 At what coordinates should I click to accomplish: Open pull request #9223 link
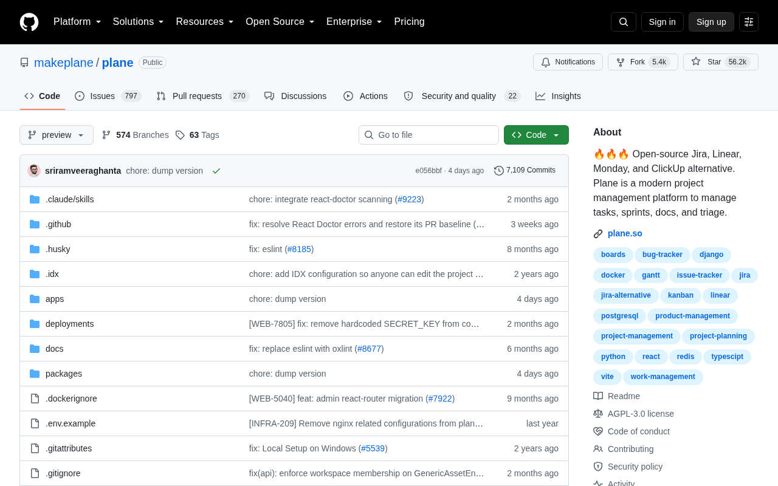(x=410, y=199)
